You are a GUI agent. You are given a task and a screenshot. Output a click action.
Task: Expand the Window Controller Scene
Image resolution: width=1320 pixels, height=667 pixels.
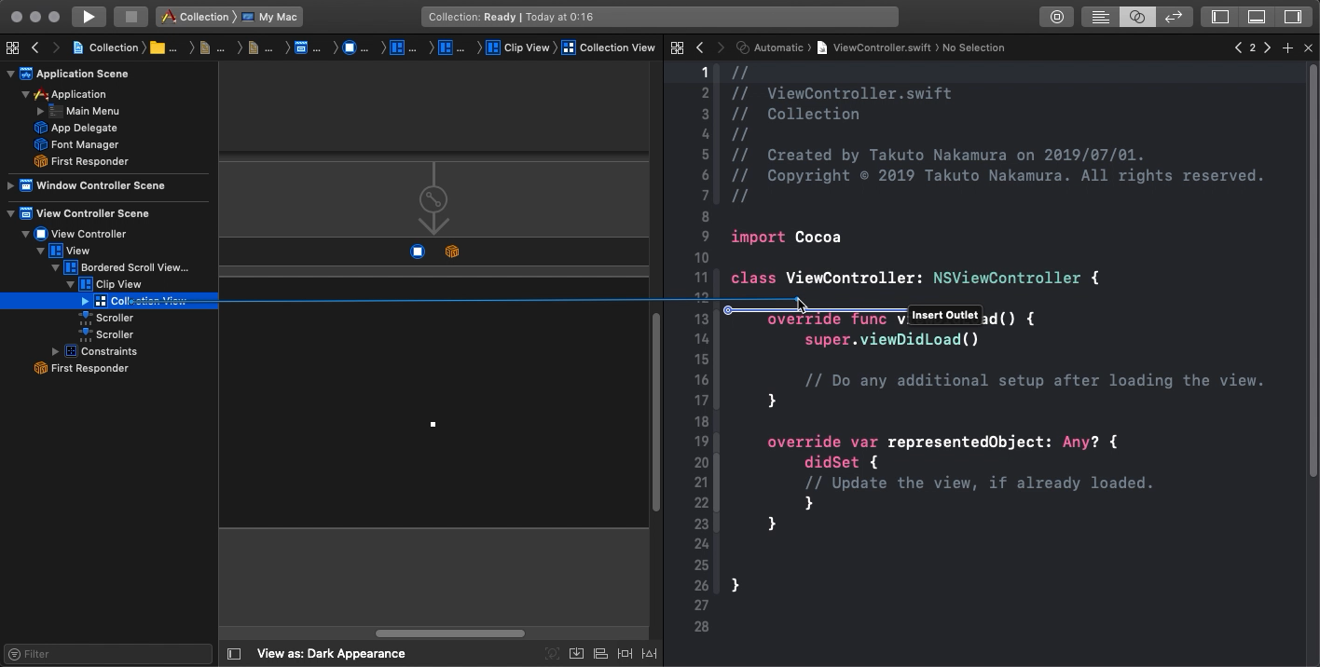(11, 185)
